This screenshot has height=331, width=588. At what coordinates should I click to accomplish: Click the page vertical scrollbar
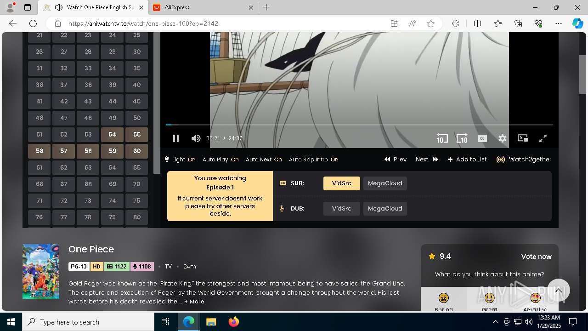tap(582, 74)
